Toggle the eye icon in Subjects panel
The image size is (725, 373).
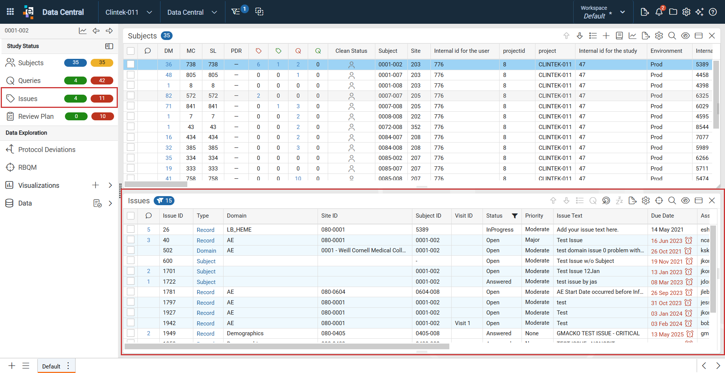point(685,35)
